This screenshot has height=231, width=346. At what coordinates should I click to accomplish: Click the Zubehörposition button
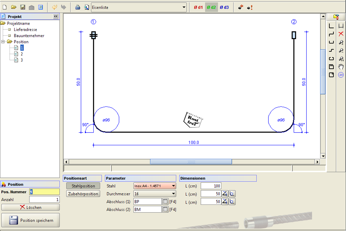(x=83, y=194)
